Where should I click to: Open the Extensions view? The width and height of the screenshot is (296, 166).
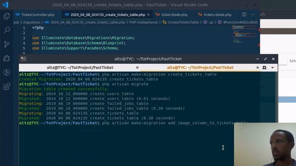[x=6, y=87]
